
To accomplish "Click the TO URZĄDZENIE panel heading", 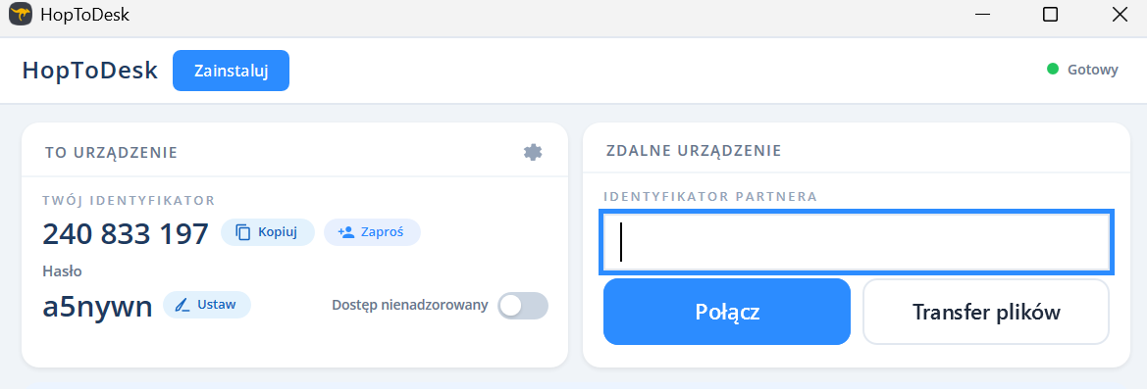I will (x=111, y=152).
